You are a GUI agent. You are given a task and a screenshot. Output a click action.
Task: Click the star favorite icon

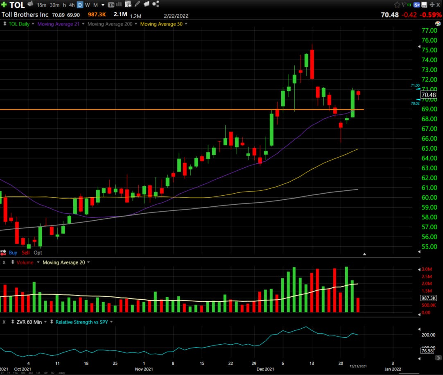(x=397, y=5)
